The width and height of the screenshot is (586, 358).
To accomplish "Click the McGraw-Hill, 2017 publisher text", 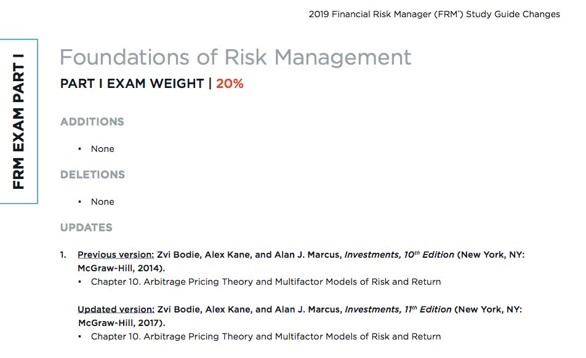I will pos(121,323).
